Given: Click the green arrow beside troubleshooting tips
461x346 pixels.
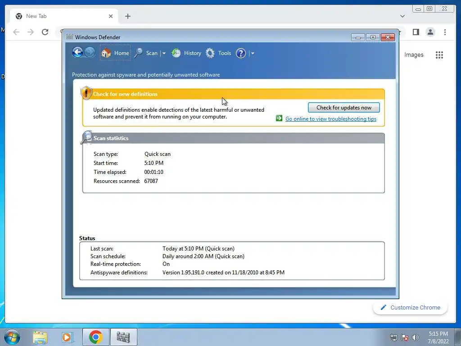Looking at the screenshot, I should click(279, 118).
